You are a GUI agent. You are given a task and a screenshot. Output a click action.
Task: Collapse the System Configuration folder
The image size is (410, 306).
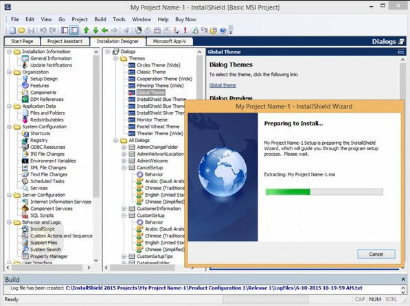[9, 127]
